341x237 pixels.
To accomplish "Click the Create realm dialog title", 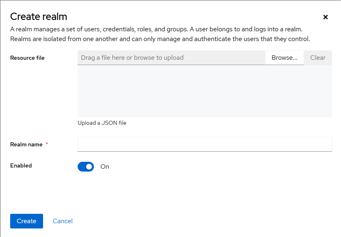I will tap(39, 17).
